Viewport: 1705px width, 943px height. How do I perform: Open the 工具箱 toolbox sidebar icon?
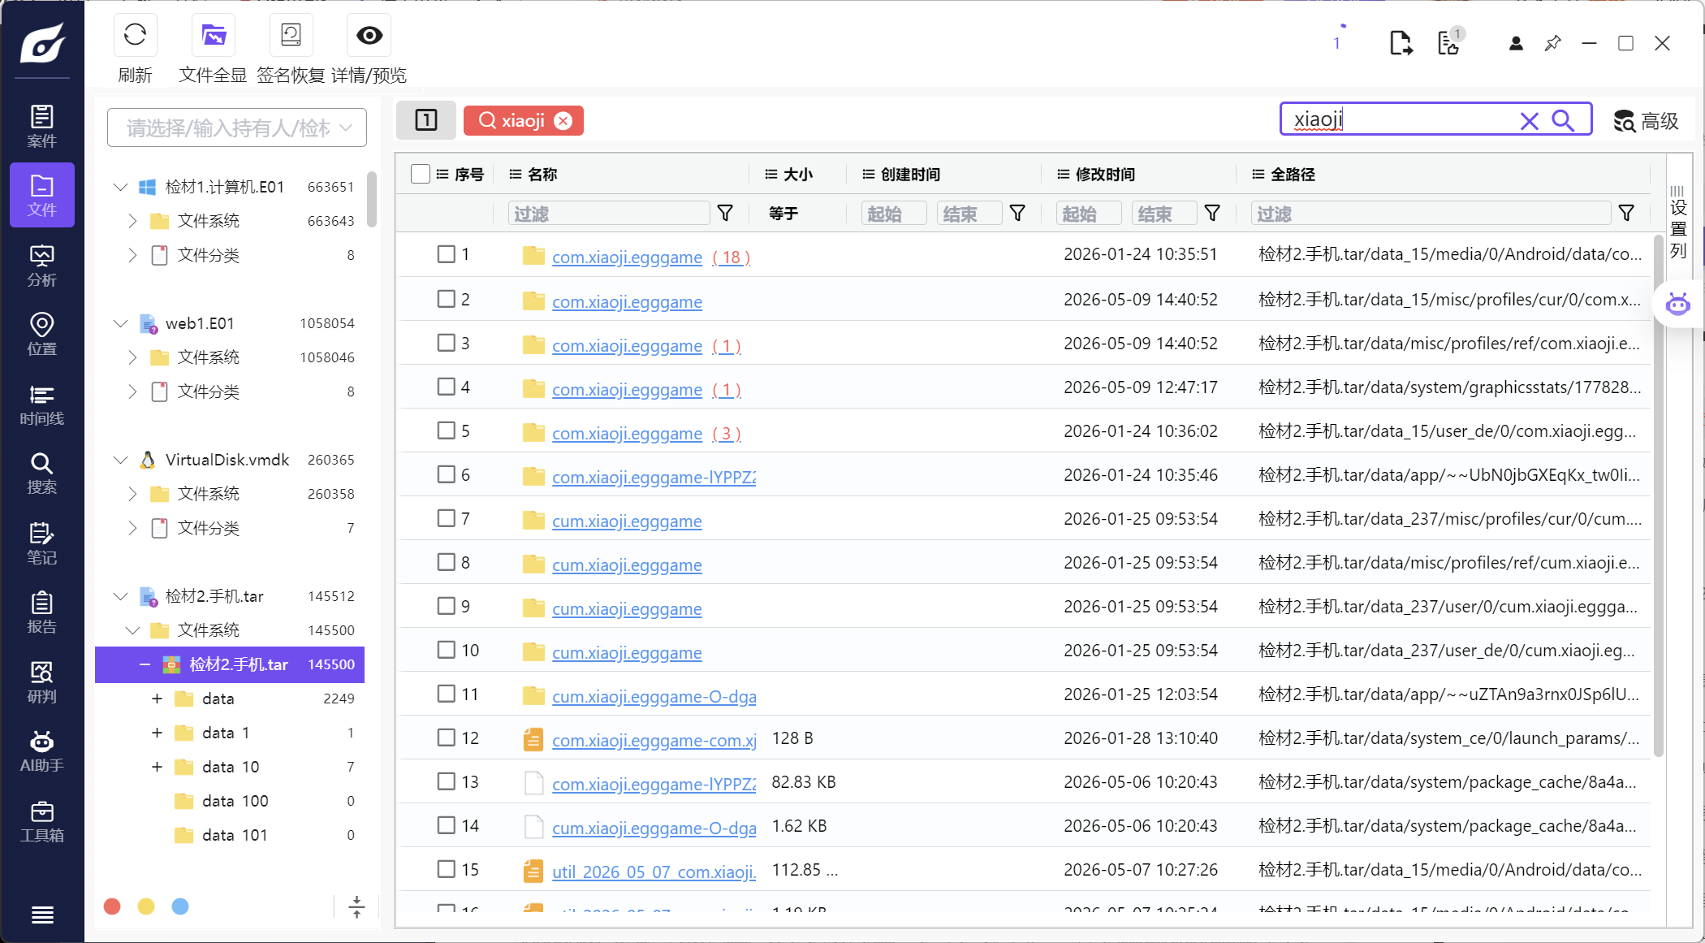[42, 821]
